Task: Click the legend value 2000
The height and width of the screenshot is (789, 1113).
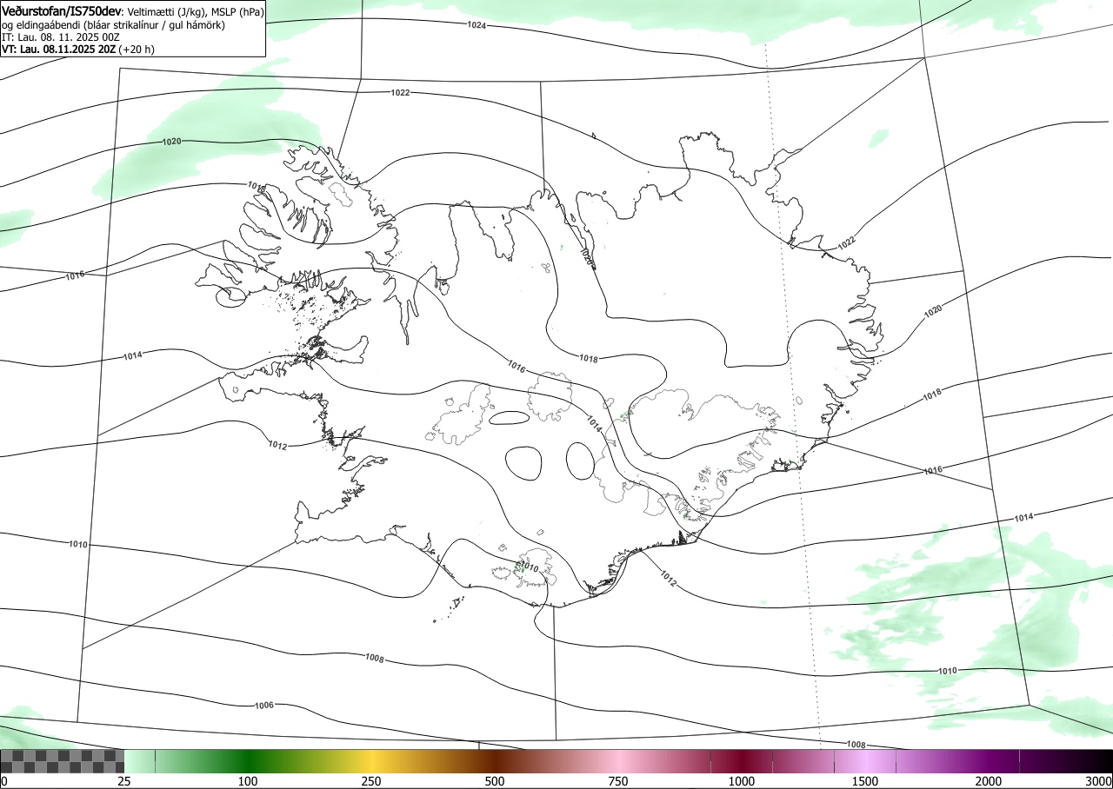Action: (989, 781)
